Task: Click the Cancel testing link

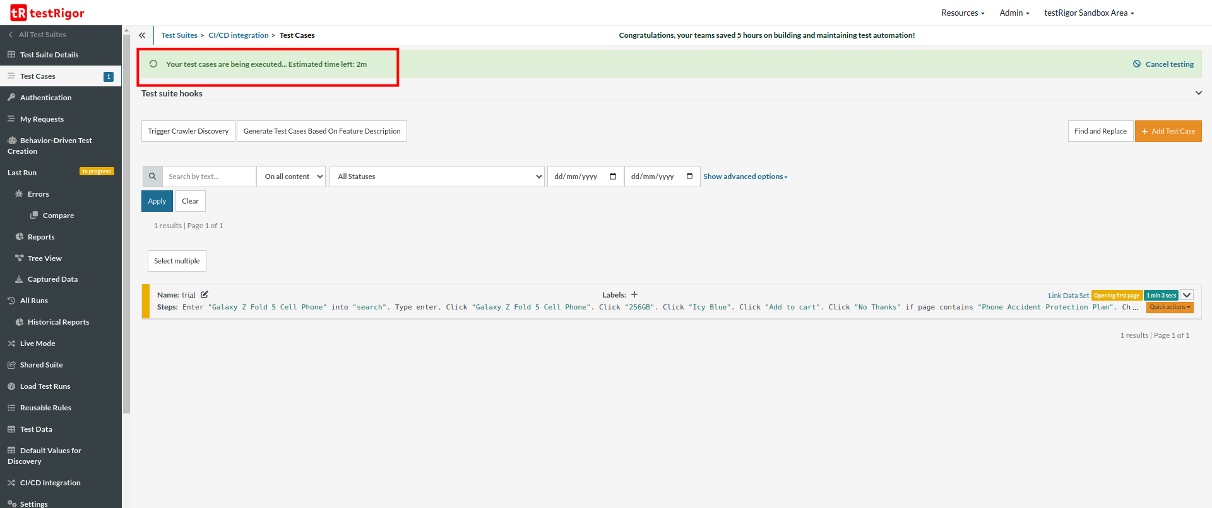Action: point(1163,64)
